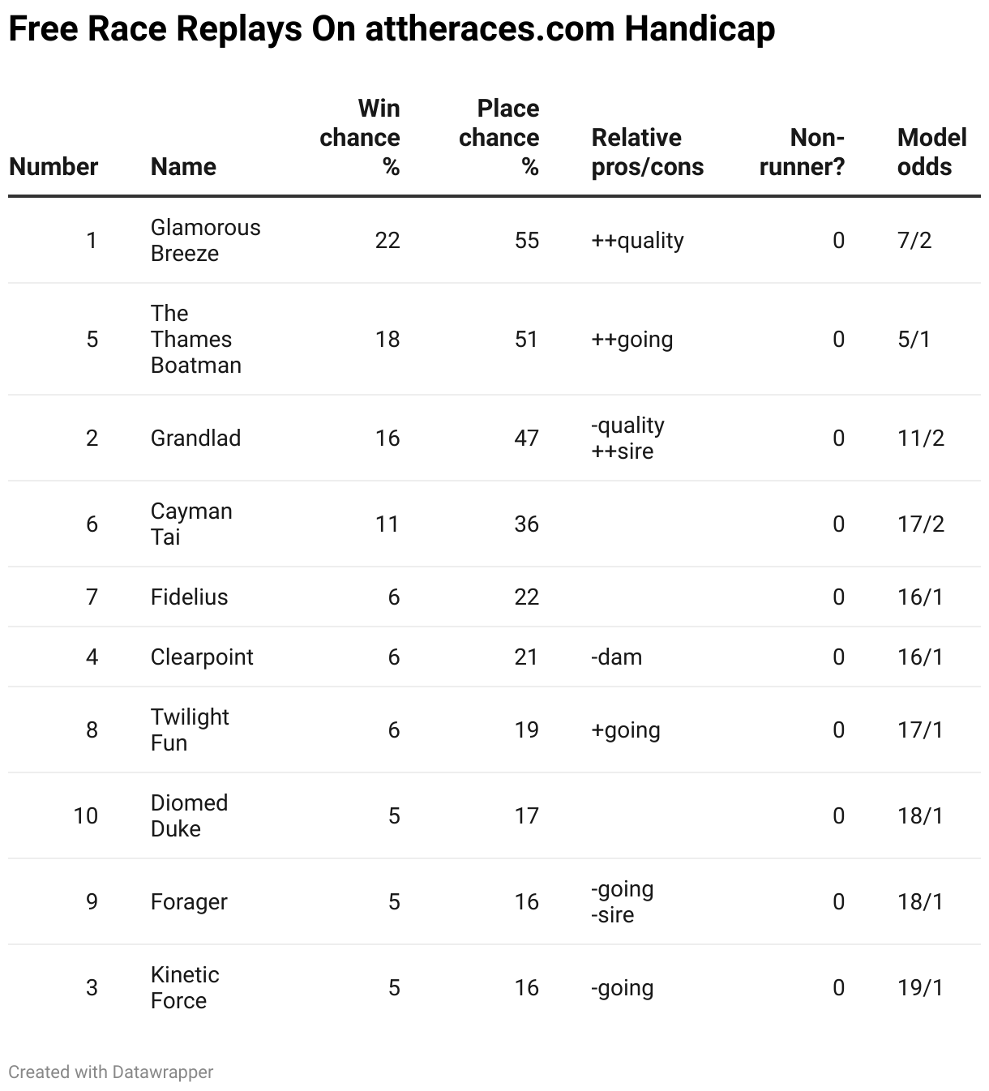The image size is (989, 1091).
Task: Click the Number column header
Action: click(x=54, y=166)
